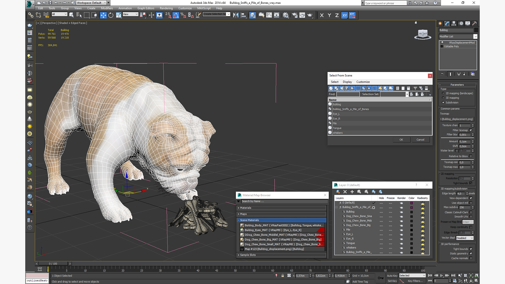Screen dimensions: 505x284
Task: Enable the Use object mtl checkbox
Action: coord(471,203)
